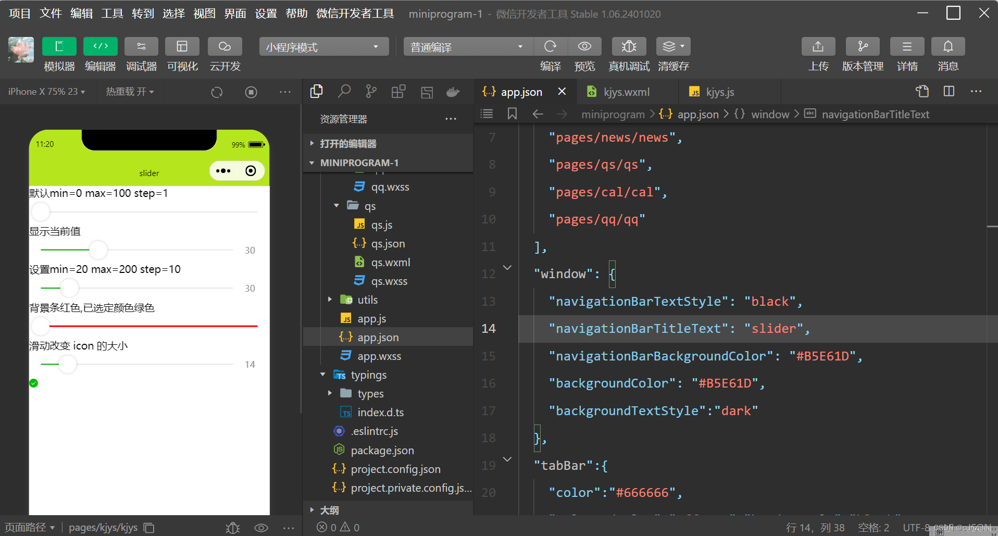Open simulator more options
The width and height of the screenshot is (998, 536).
click(285, 92)
